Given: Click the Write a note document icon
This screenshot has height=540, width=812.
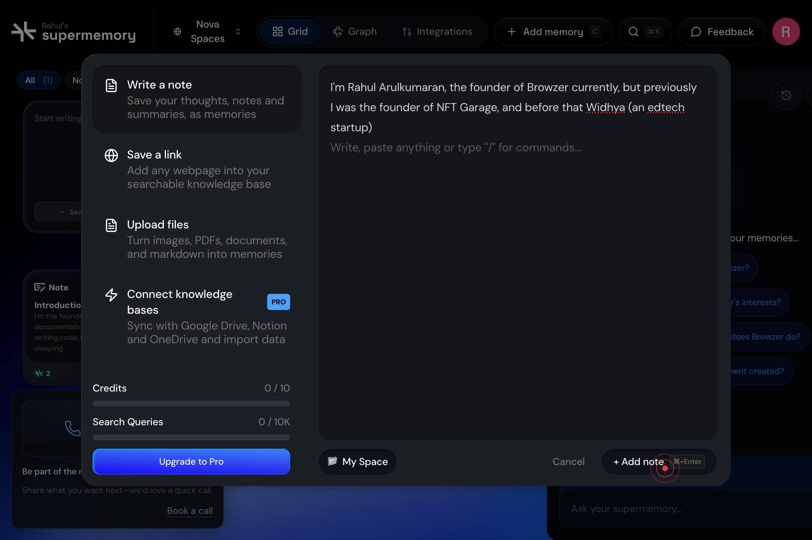Looking at the screenshot, I should [111, 85].
